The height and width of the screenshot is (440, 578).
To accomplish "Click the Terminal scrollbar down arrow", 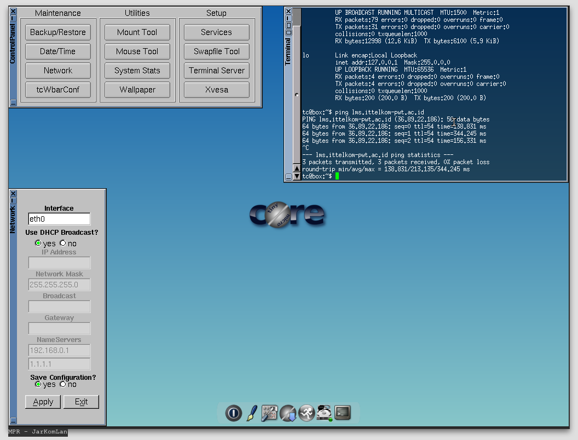I will pos(297,175).
